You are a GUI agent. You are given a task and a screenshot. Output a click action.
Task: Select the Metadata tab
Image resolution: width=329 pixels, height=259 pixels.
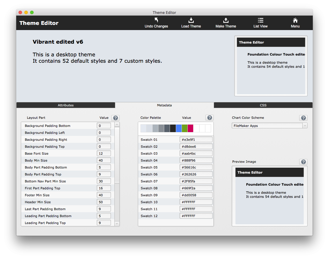164,105
